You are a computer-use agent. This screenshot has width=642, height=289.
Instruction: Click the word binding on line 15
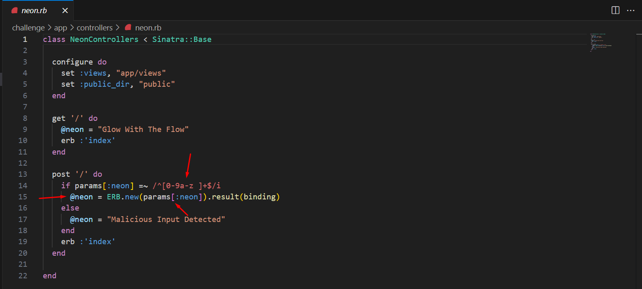pos(259,197)
